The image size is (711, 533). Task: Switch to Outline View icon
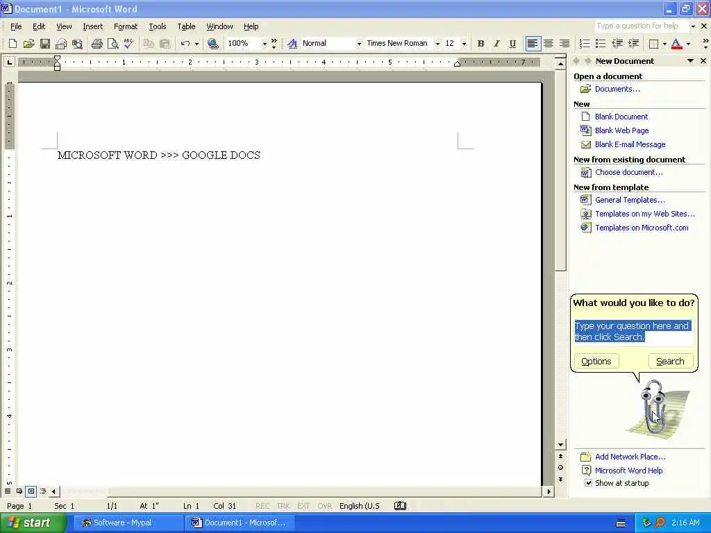coord(43,491)
